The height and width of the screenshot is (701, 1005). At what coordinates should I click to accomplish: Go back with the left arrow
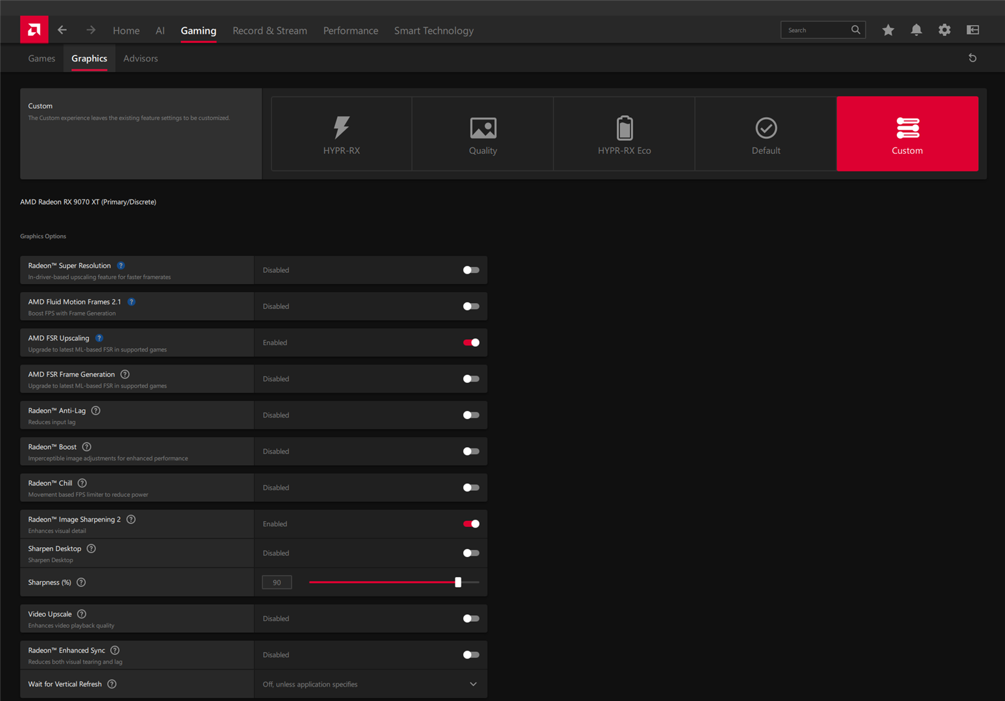62,30
